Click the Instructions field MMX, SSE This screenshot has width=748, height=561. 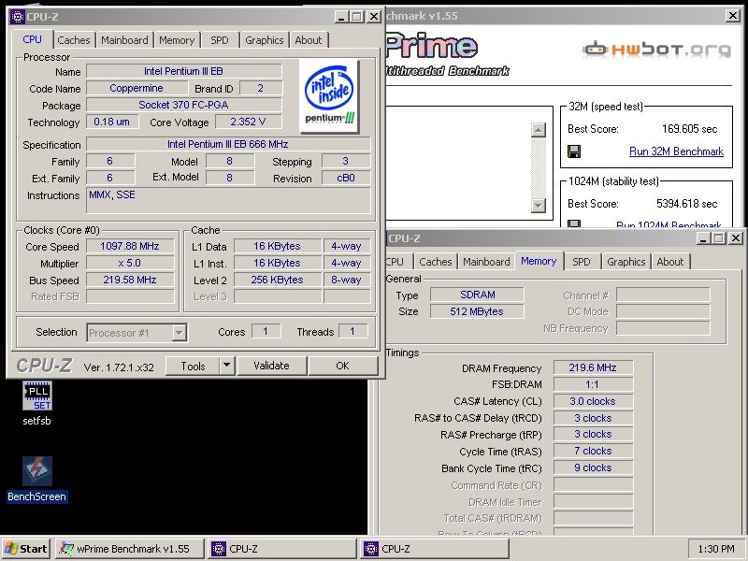point(228,200)
